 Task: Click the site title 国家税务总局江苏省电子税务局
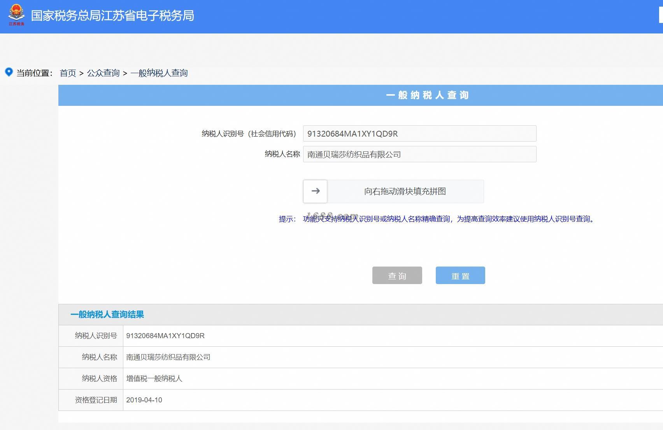(x=112, y=16)
